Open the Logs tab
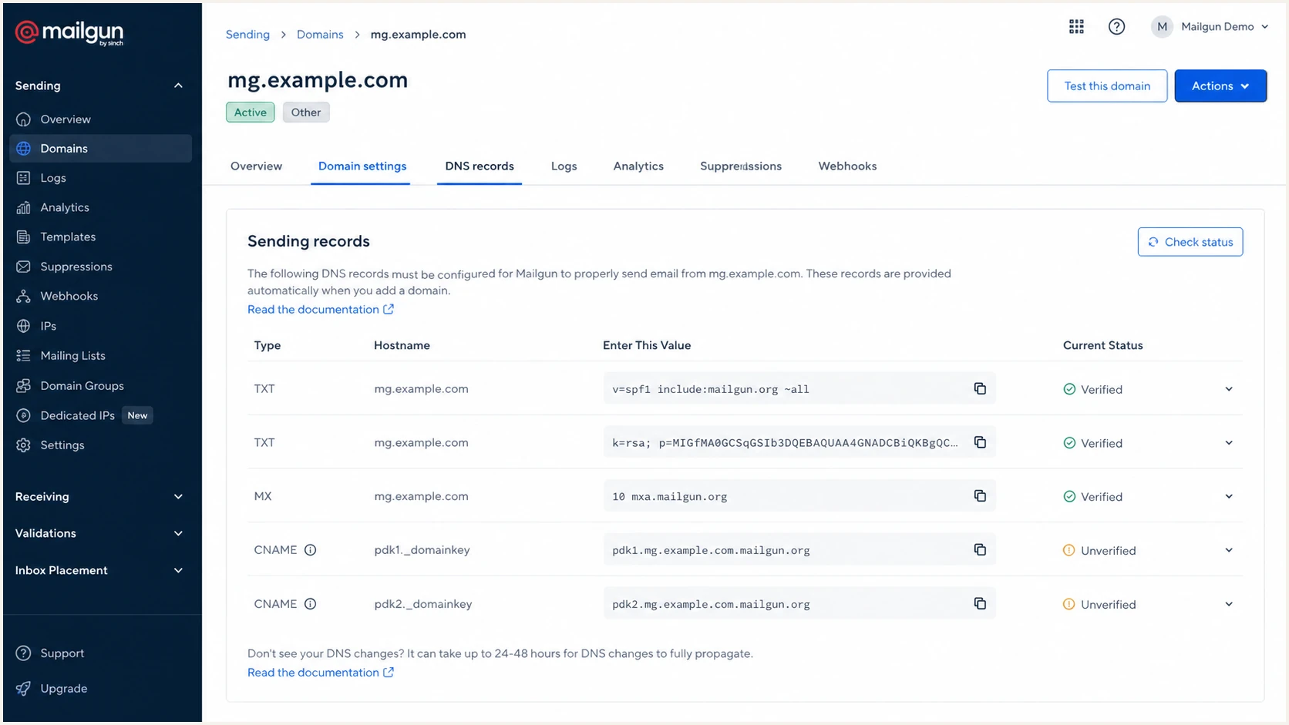The width and height of the screenshot is (1289, 725). [564, 166]
